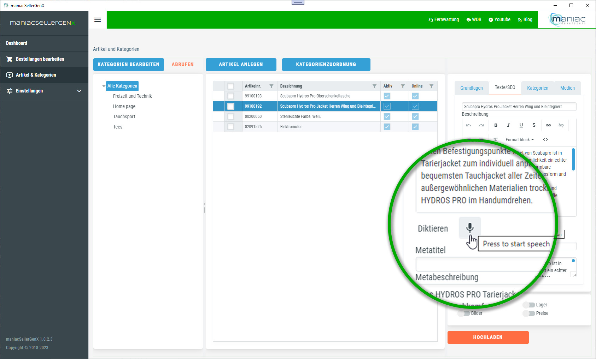596x359 pixels.
Task: Filter the Aktiv column
Action: pos(403,86)
